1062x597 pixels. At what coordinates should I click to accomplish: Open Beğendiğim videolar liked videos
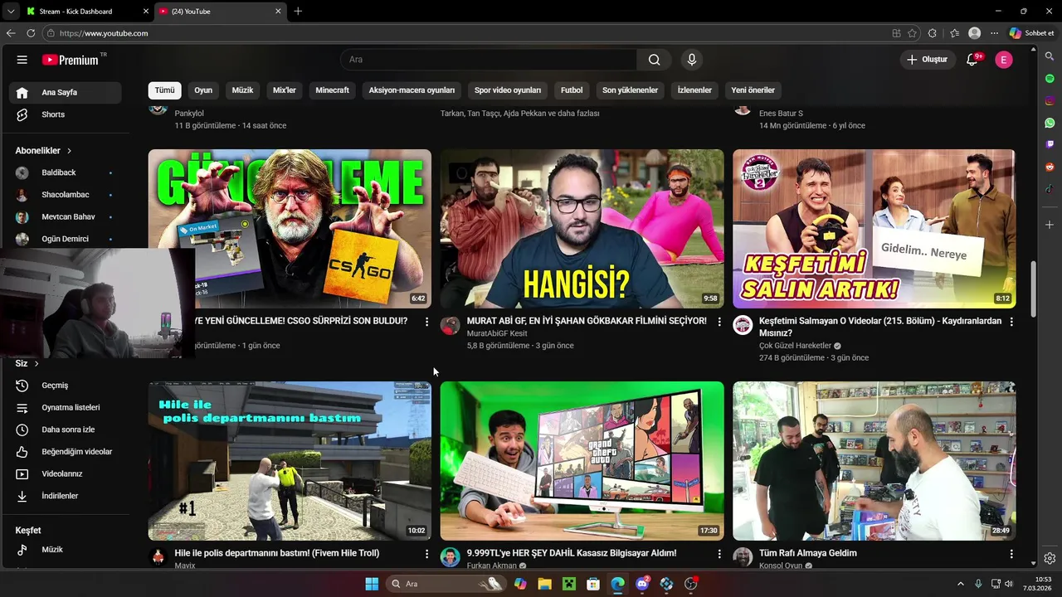click(x=66, y=452)
